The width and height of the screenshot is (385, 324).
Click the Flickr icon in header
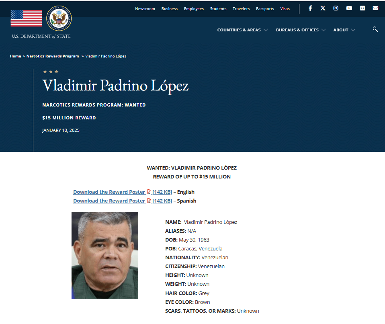tap(362, 8)
